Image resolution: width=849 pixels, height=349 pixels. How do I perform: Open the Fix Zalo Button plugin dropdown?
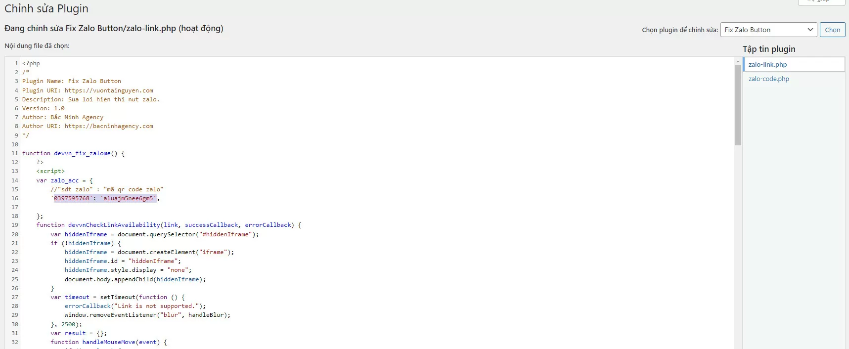(768, 30)
